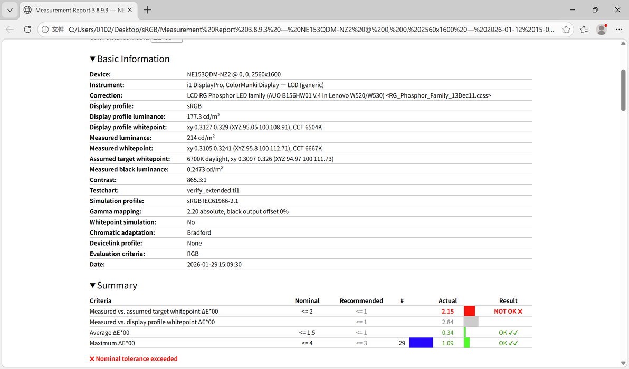Open the favorites list icon
Image resolution: width=629 pixels, height=369 pixels.
point(584,29)
